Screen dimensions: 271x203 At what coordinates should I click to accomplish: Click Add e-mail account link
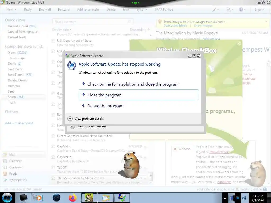point(19,123)
